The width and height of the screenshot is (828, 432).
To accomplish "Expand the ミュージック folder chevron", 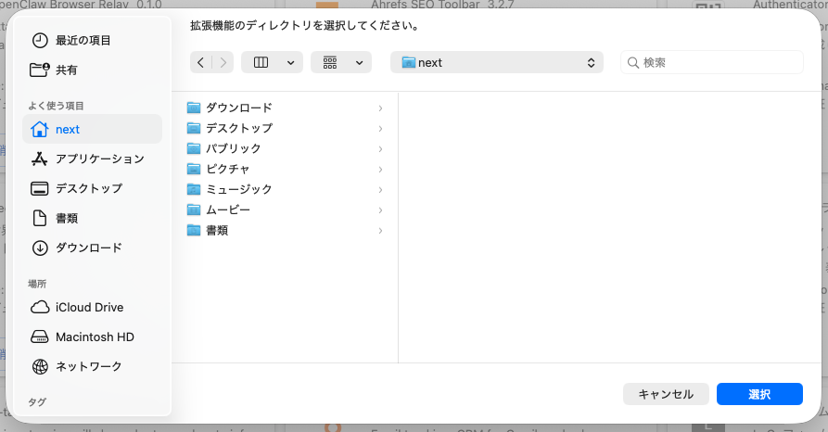I will tap(380, 189).
